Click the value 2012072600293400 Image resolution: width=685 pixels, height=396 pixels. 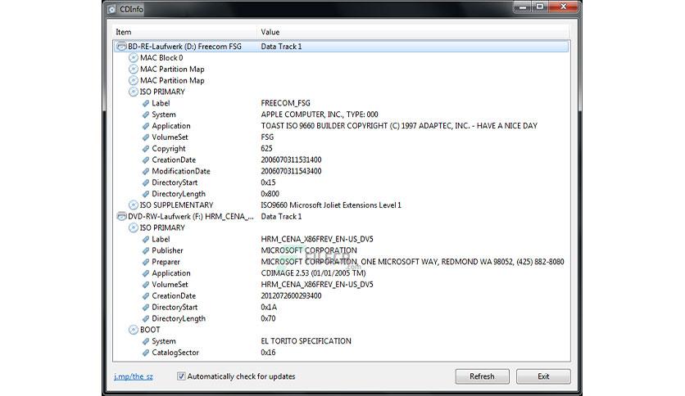click(x=291, y=295)
